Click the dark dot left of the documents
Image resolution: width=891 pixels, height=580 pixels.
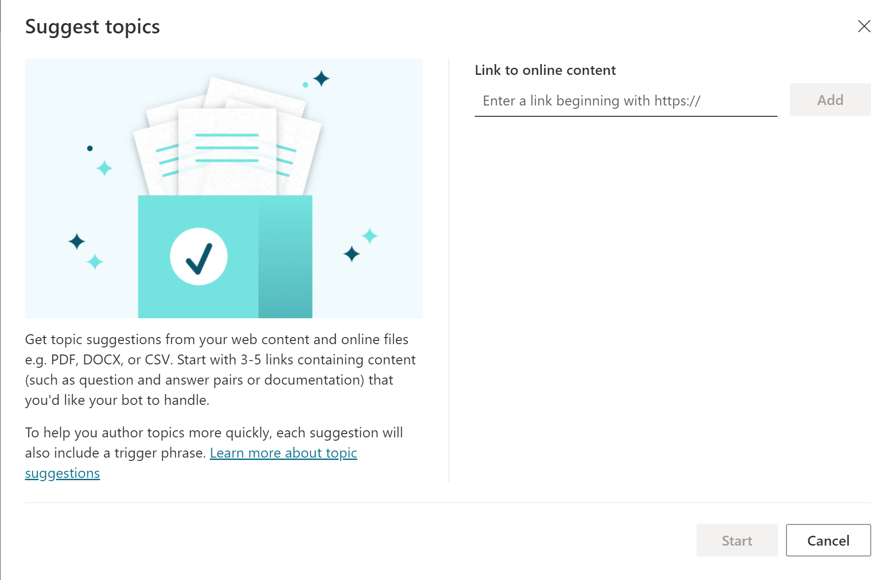[x=90, y=148]
